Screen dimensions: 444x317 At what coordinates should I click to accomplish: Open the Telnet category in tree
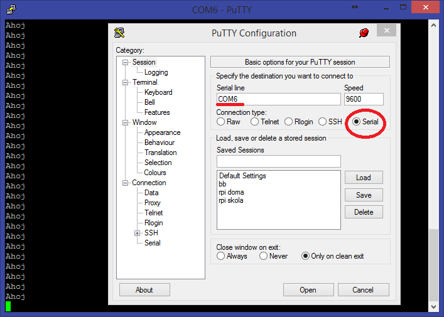153,213
